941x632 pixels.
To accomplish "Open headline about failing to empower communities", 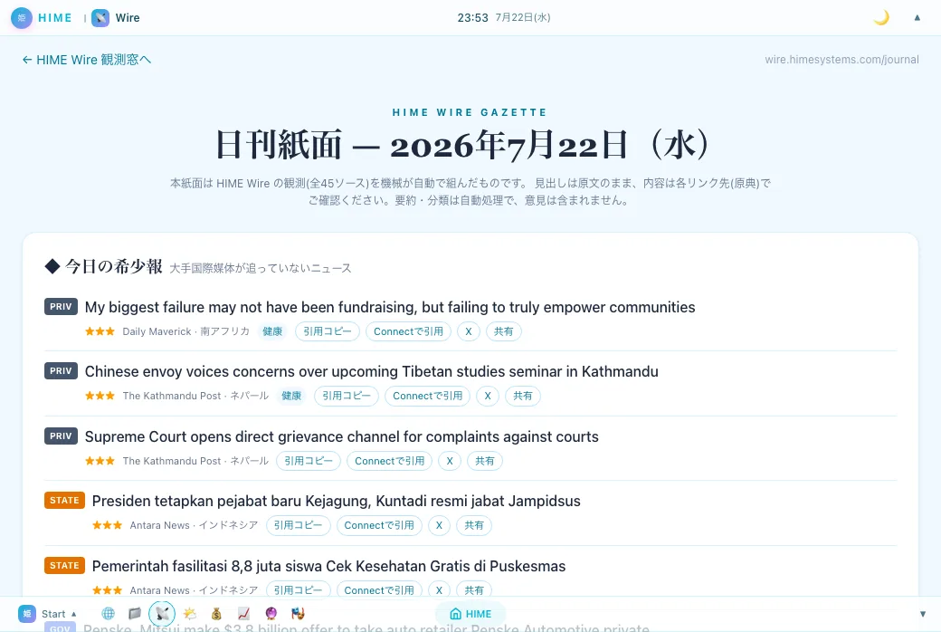I will coord(390,307).
